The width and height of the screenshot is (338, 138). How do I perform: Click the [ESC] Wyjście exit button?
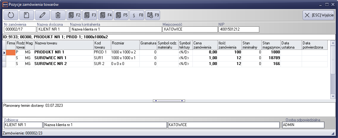click(x=319, y=15)
